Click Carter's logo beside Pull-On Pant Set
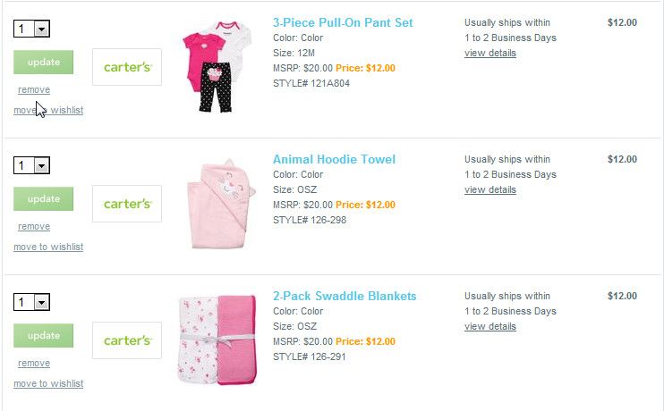This screenshot has width=664, height=411. pyautogui.click(x=127, y=67)
